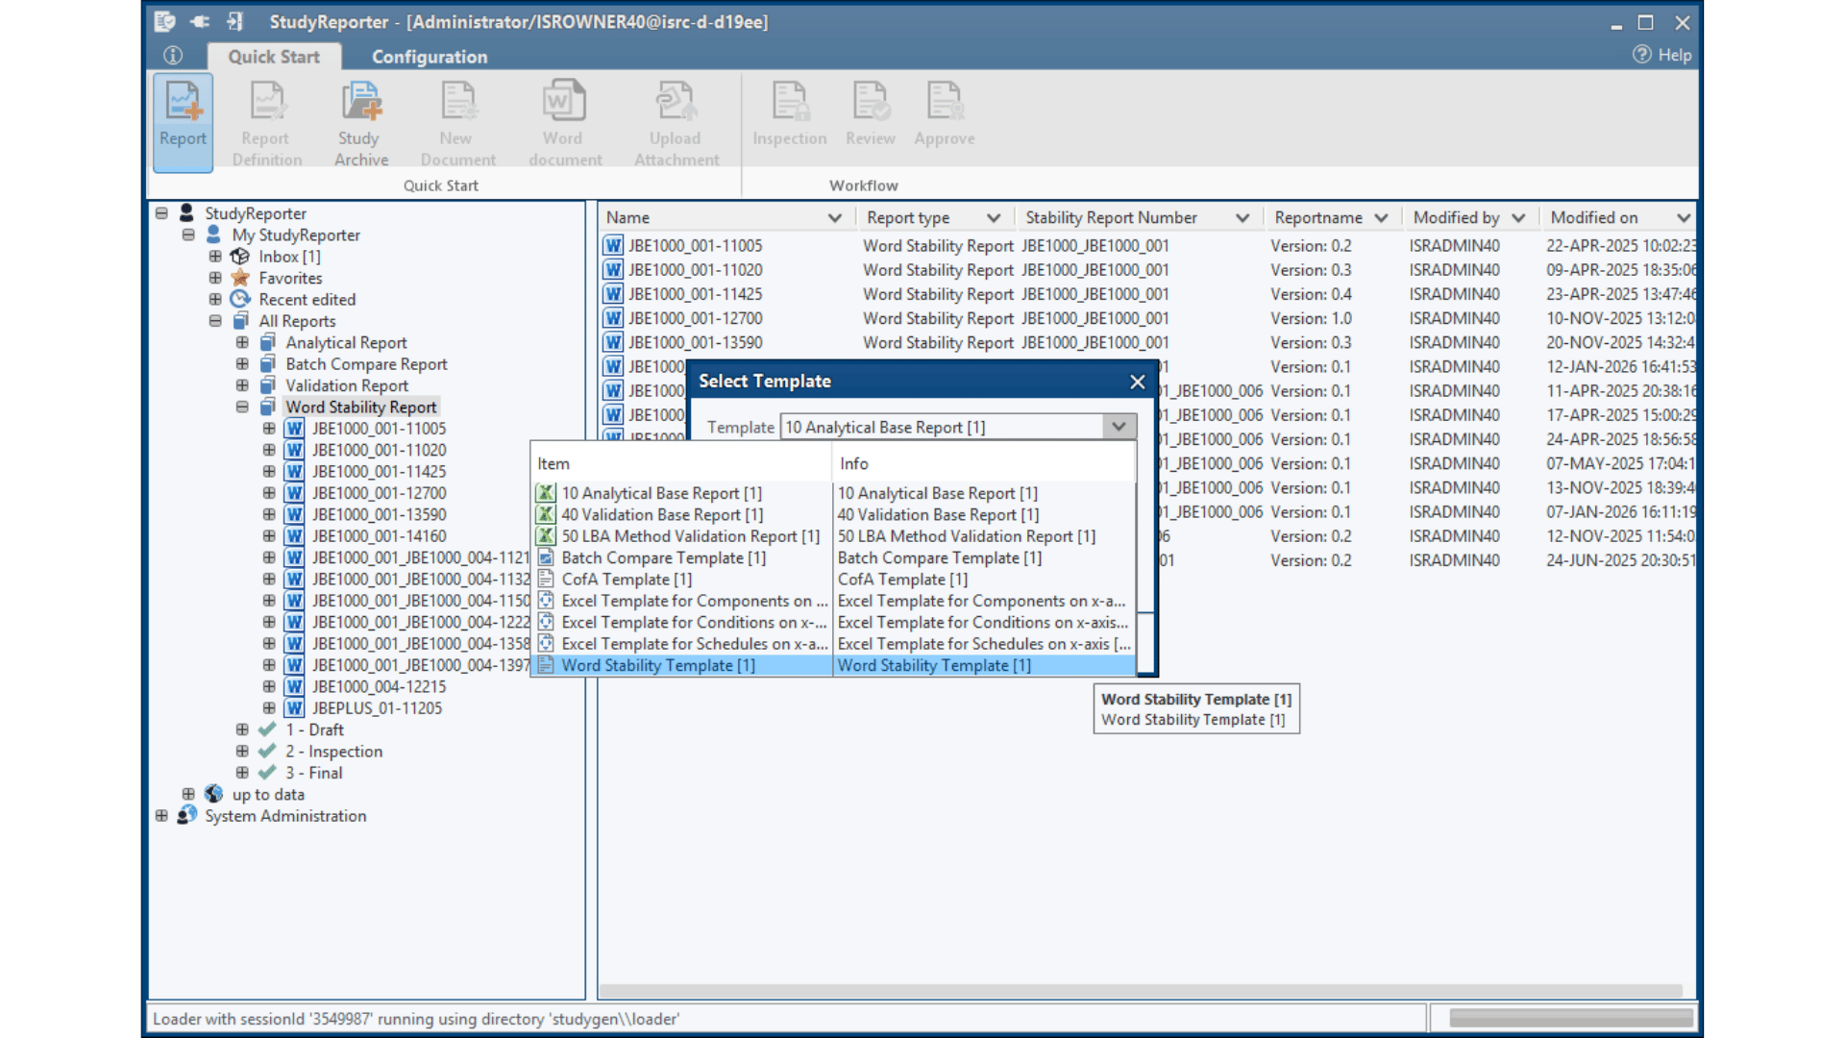This screenshot has width=1845, height=1038.
Task: Choose Word Stability Template [1] in list
Action: point(658,665)
